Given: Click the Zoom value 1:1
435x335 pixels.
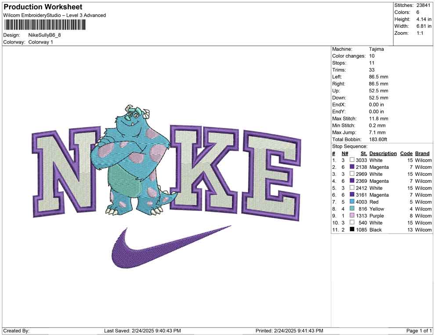Looking at the screenshot, I should [420, 33].
